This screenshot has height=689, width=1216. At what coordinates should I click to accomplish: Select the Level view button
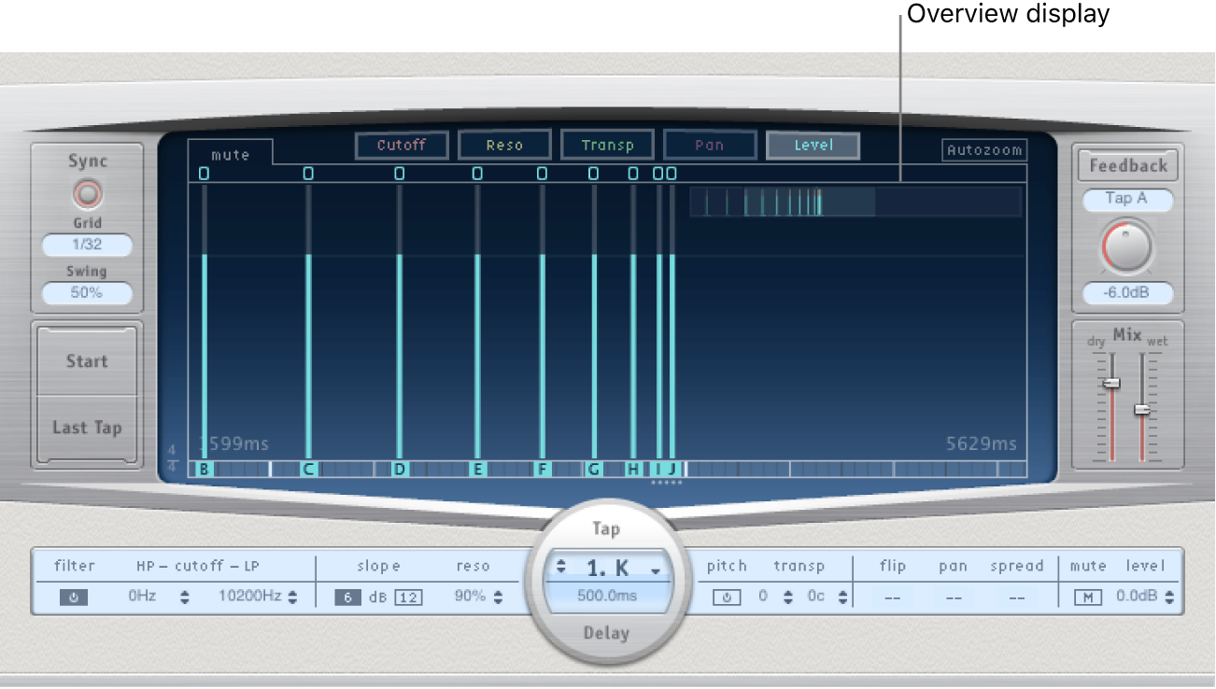813,145
